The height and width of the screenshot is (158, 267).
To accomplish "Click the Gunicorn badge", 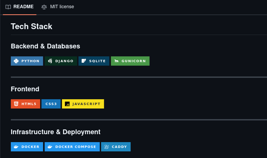I will [x=130, y=61].
